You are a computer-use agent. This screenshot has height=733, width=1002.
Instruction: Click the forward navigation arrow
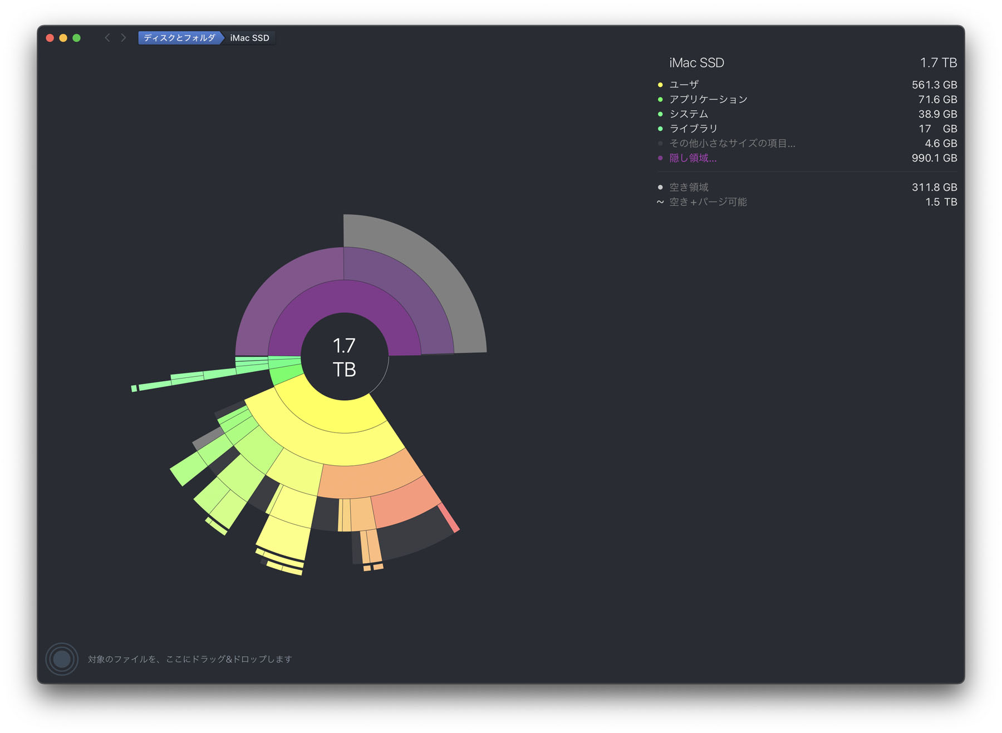[124, 38]
